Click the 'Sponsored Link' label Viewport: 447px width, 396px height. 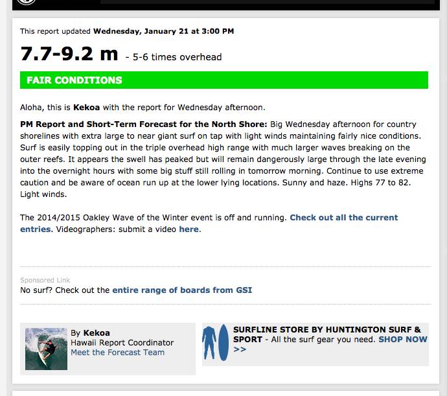pyautogui.click(x=45, y=280)
